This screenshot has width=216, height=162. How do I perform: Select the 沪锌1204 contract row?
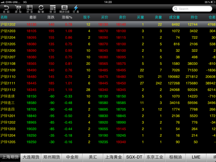coord(108,135)
